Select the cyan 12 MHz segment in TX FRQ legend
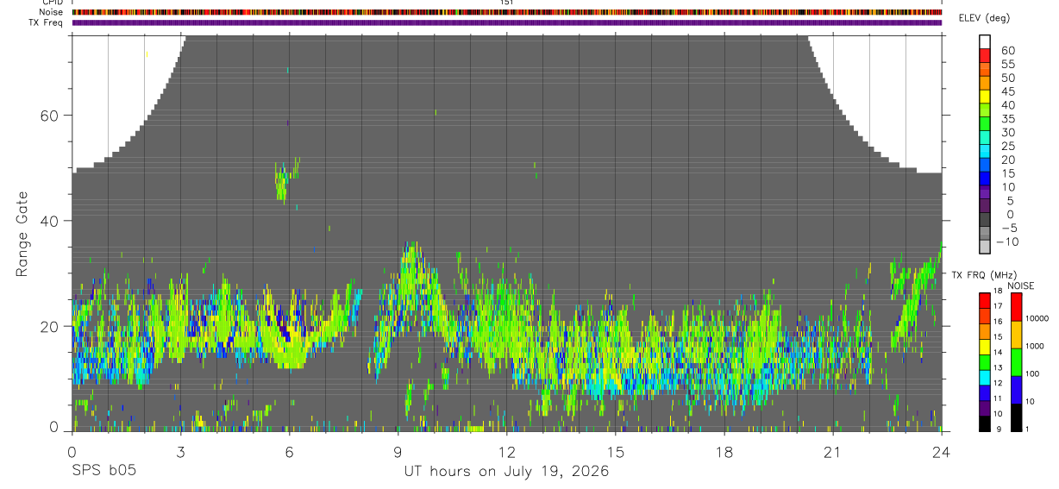 click(985, 377)
